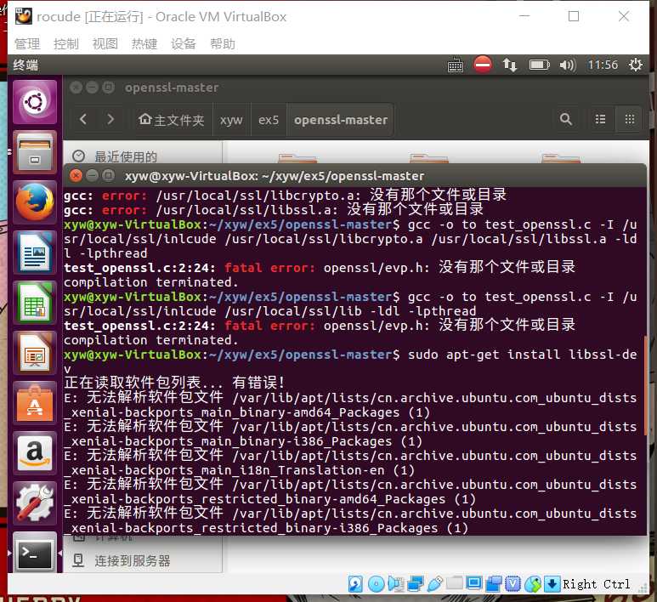
Task: Click the search icon in Files toolbar
Action: (x=566, y=120)
